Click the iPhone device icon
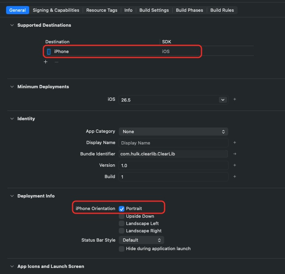Screen dimensions: 285x274 coord(49,51)
